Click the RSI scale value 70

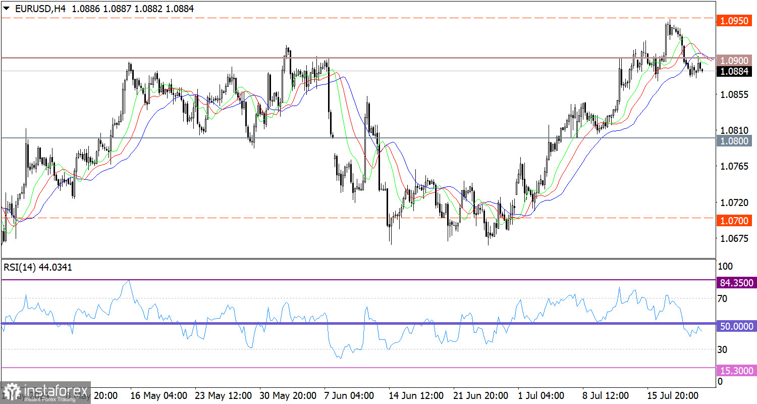[x=722, y=299]
